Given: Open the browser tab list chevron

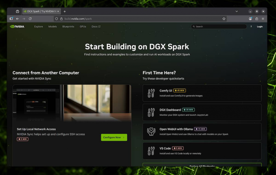Looking at the screenshot, I should 237,11.
